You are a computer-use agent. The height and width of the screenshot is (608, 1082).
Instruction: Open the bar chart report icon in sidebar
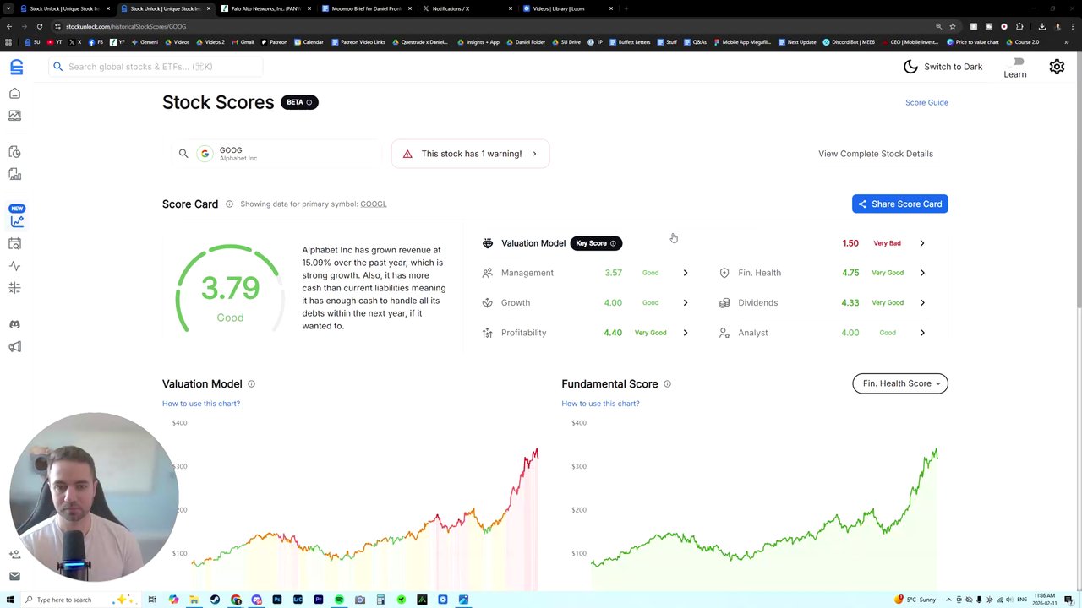click(x=14, y=174)
